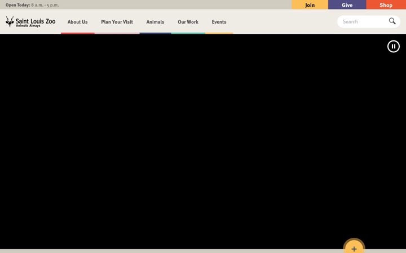Image resolution: width=406 pixels, height=253 pixels.
Task: Pause the hero video
Action: 394,47
